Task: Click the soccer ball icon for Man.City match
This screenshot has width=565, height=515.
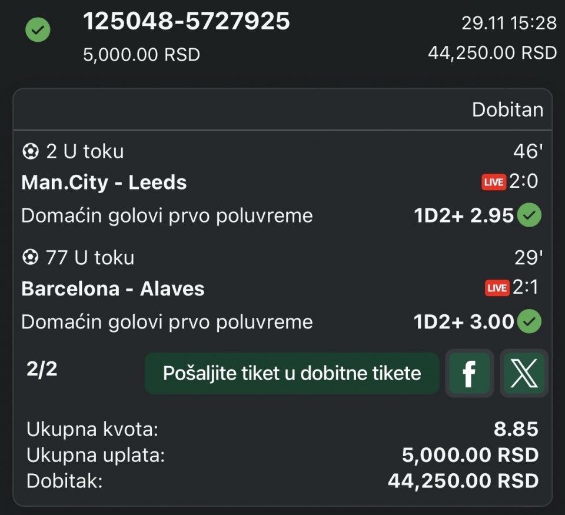Action: pos(29,152)
